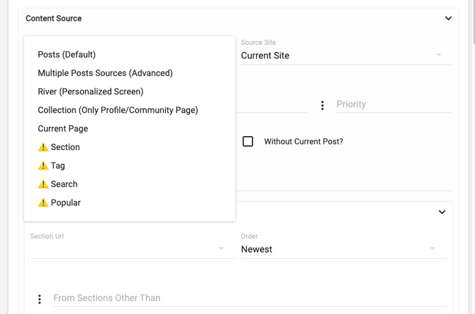This screenshot has width=475, height=314.
Task: Open the Order dropdown showing Newest
Action: pyautogui.click(x=343, y=249)
